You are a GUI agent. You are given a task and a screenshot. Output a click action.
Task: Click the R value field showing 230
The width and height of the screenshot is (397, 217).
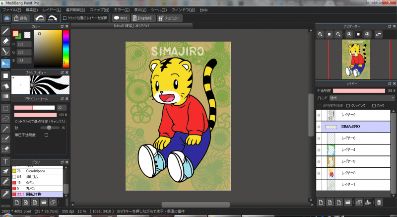click(x=24, y=44)
